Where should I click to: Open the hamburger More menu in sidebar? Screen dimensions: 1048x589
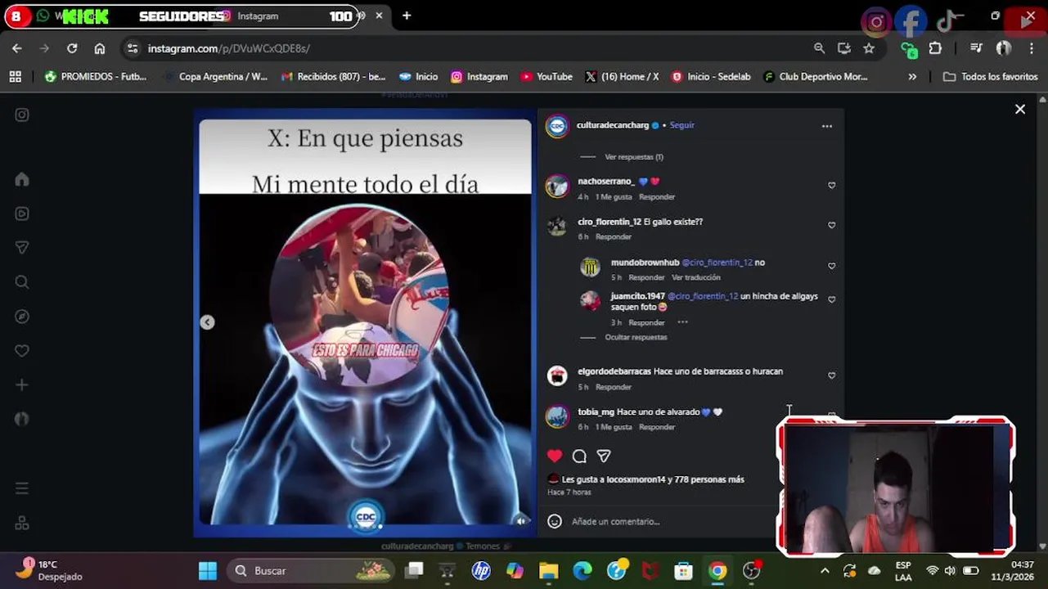pos(22,488)
